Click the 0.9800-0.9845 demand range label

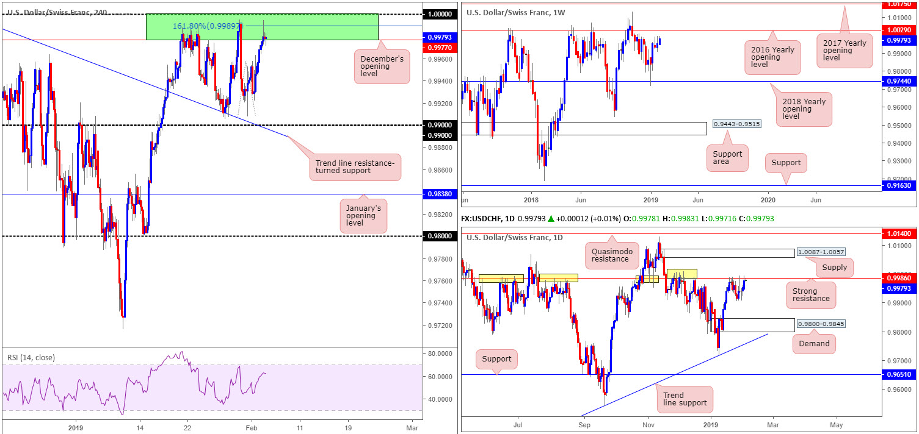click(x=821, y=324)
